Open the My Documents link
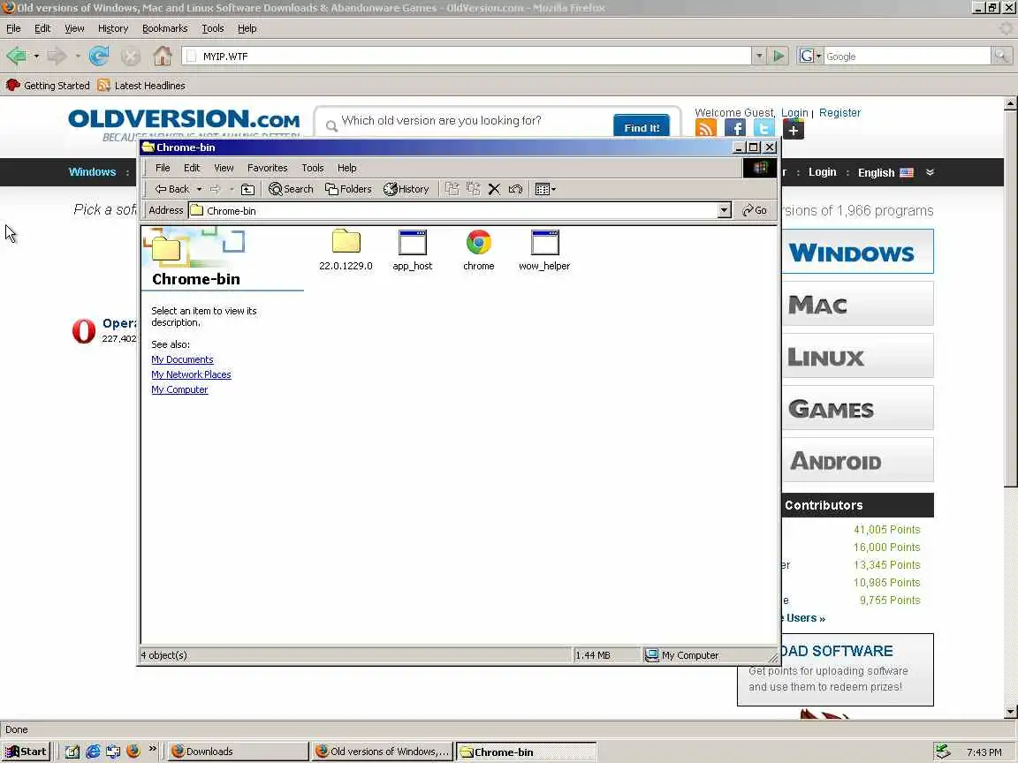Image resolution: width=1018 pixels, height=763 pixels. (182, 359)
